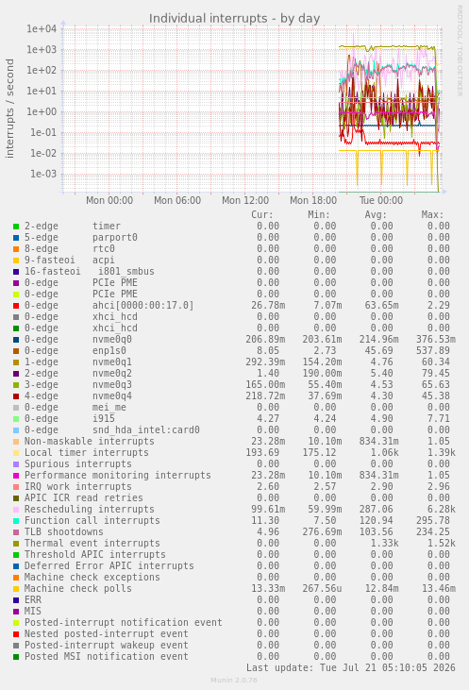
Task: Click the '1e+04' y-axis label
Action: click(x=42, y=29)
